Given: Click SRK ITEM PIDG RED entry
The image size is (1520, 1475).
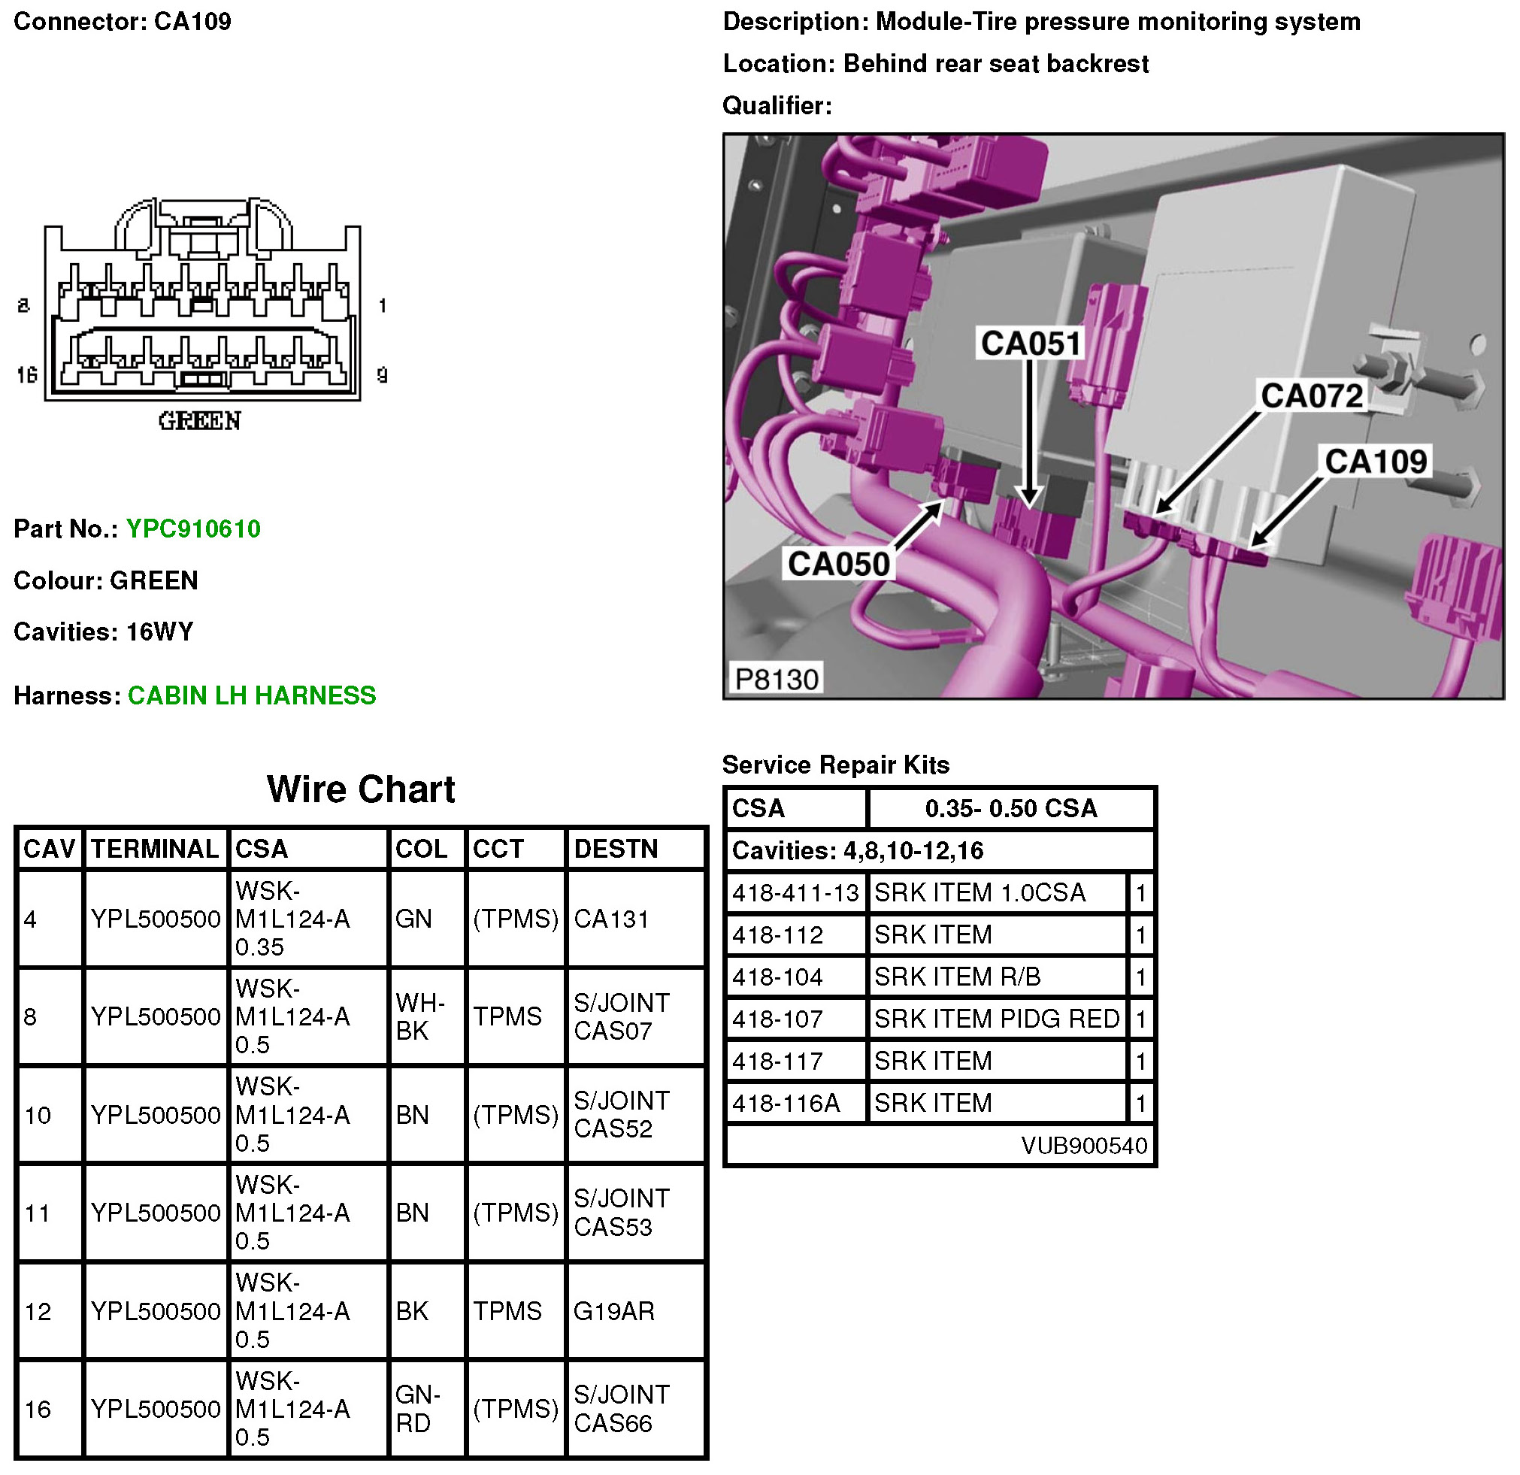Looking at the screenshot, I should click(x=997, y=1019).
